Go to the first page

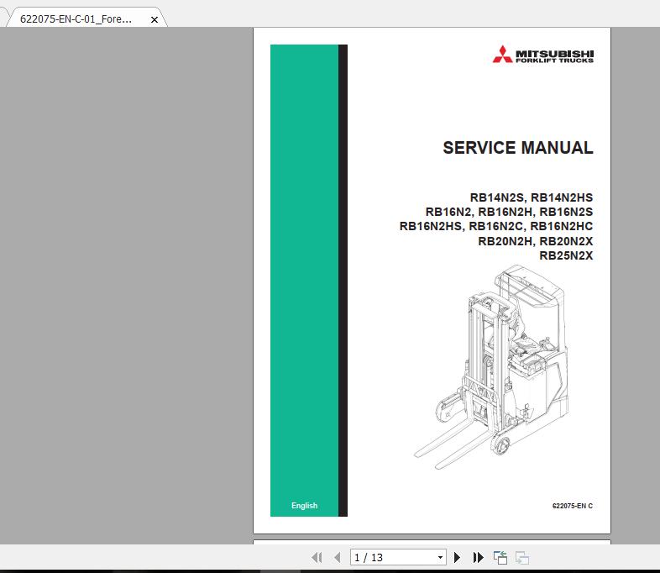tap(317, 557)
